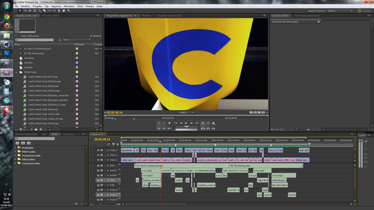Expand the Effetti audio folder

click(15, 152)
